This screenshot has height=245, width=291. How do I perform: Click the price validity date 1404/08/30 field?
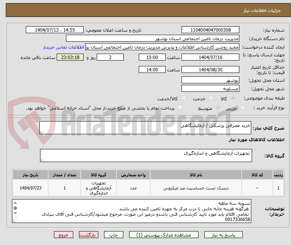click(x=210, y=70)
